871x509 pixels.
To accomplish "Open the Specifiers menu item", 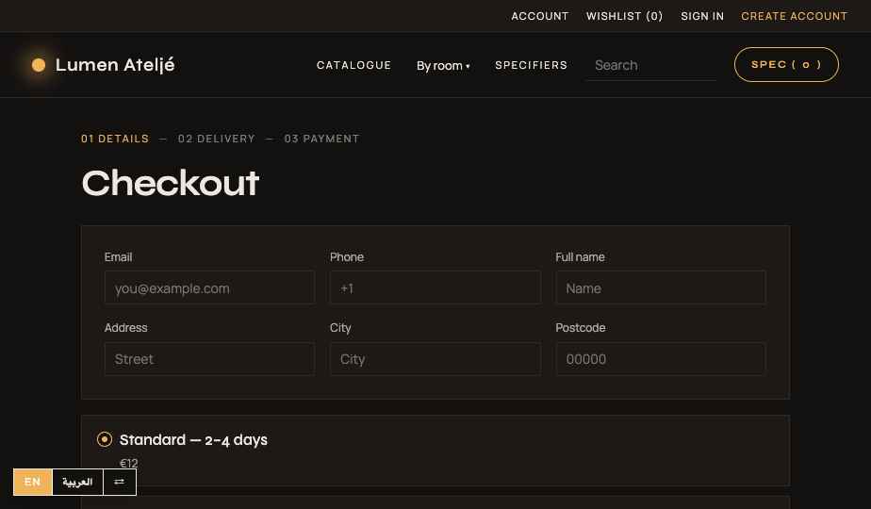I will point(531,65).
